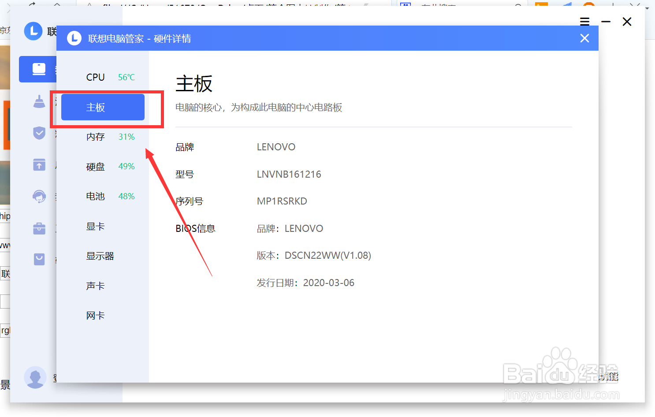Select the 网卡 network card entry
The height and width of the screenshot is (417, 655).
(x=95, y=315)
